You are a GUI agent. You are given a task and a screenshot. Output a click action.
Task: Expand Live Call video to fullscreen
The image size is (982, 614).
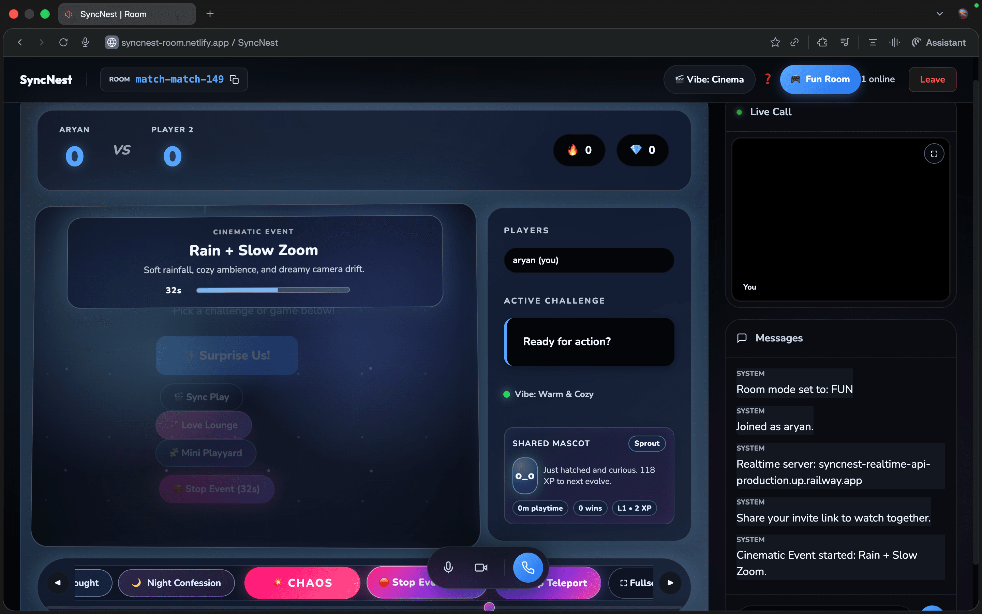point(934,153)
